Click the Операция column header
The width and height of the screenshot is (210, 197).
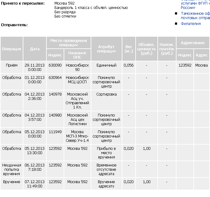[12, 49]
